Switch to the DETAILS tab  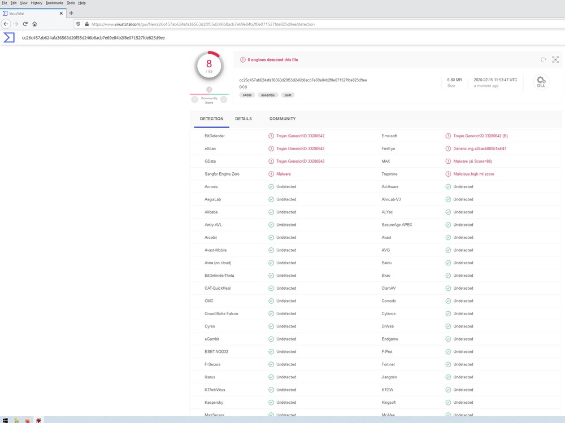[x=244, y=119]
